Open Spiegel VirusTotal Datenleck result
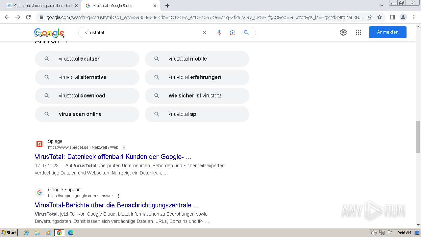Screen dimensions: 421x237 113,157
